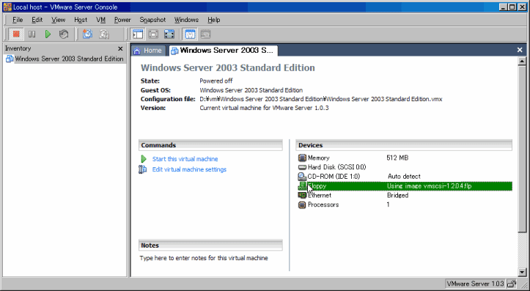The image size is (530, 291).
Task: Select the Hard Disk (SCSI 0:0) row
Action: click(x=405, y=167)
